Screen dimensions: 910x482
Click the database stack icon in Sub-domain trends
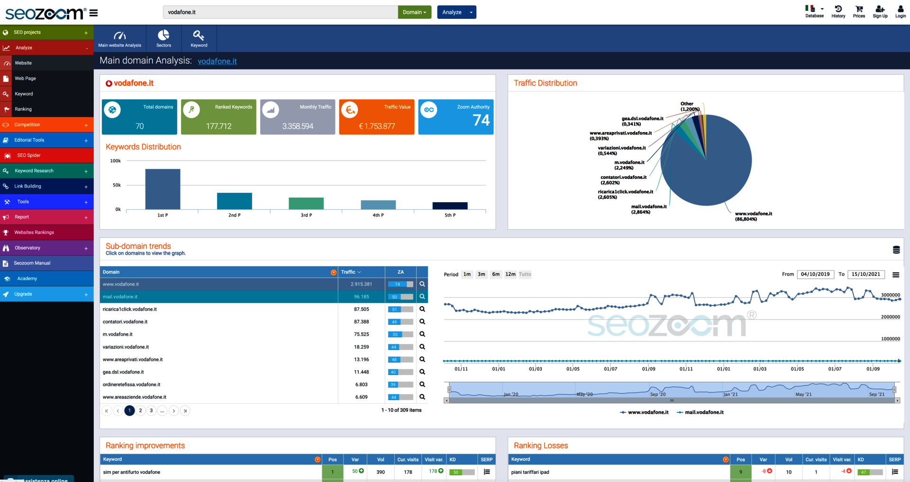tap(896, 250)
